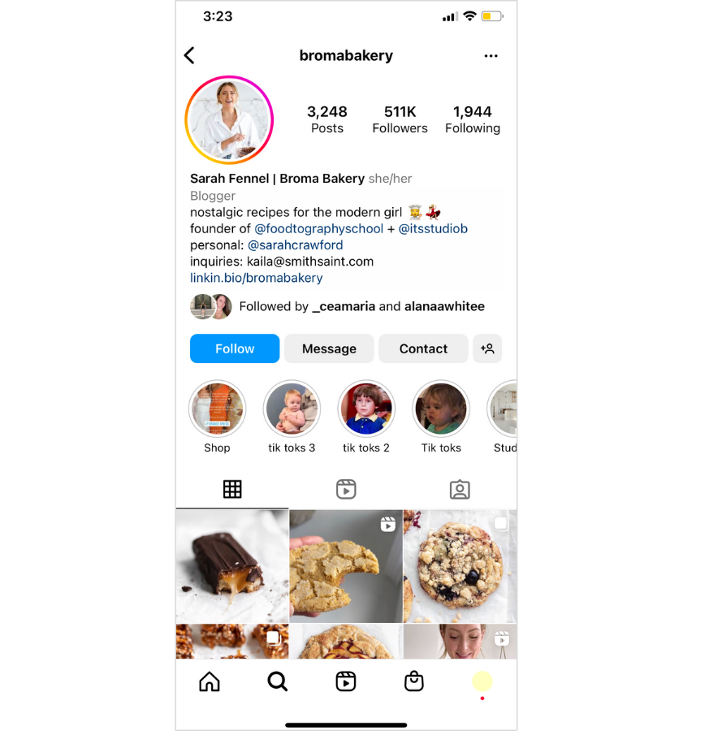Image resolution: width=709 pixels, height=731 pixels.
Task: Tap the Contact button
Action: point(423,348)
